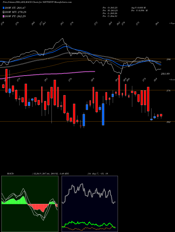The image size is (175, 232).
Task: Click inside the ADX indicator panel
Action: (90, 204)
